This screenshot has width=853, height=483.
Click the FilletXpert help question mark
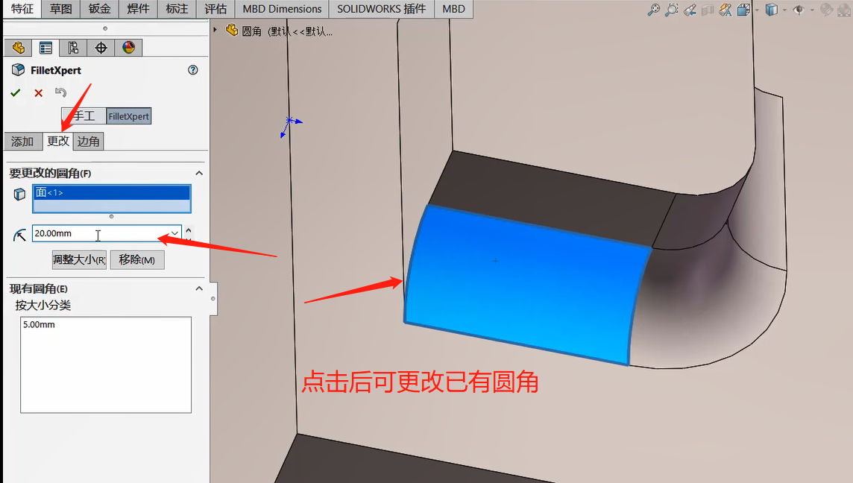click(192, 69)
